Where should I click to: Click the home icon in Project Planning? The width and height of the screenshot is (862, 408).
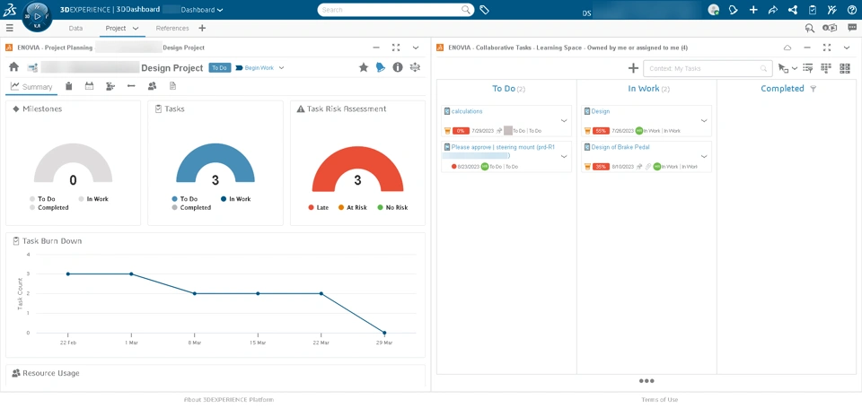point(14,67)
